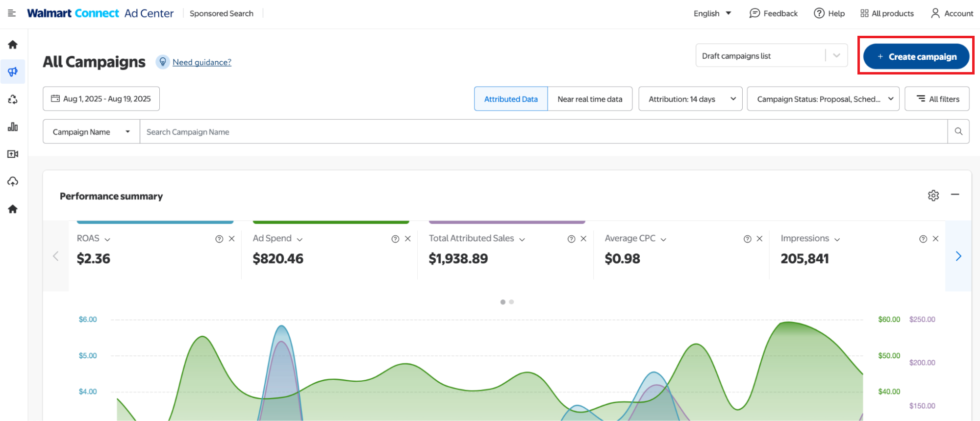The image size is (980, 421).
Task: Open the campaigns megaphone sidebar icon
Action: pos(13,72)
